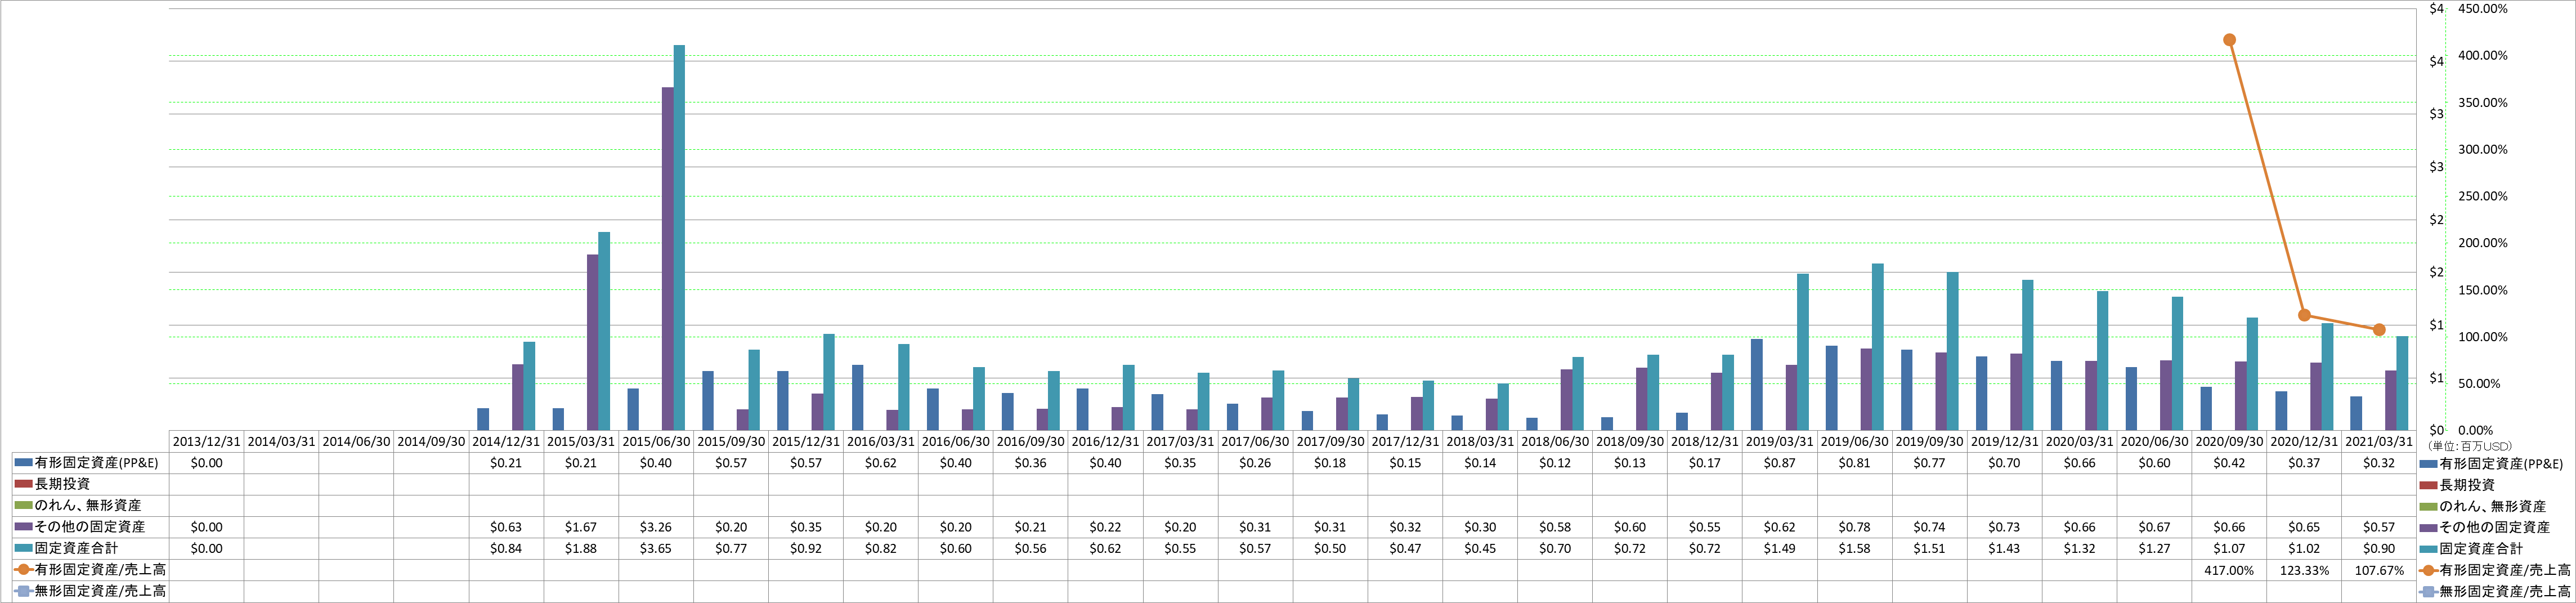Image resolution: width=2576 pixels, height=603 pixels.
Task: Click the 2016/12/31 date column header
Action: pyautogui.click(x=1105, y=441)
